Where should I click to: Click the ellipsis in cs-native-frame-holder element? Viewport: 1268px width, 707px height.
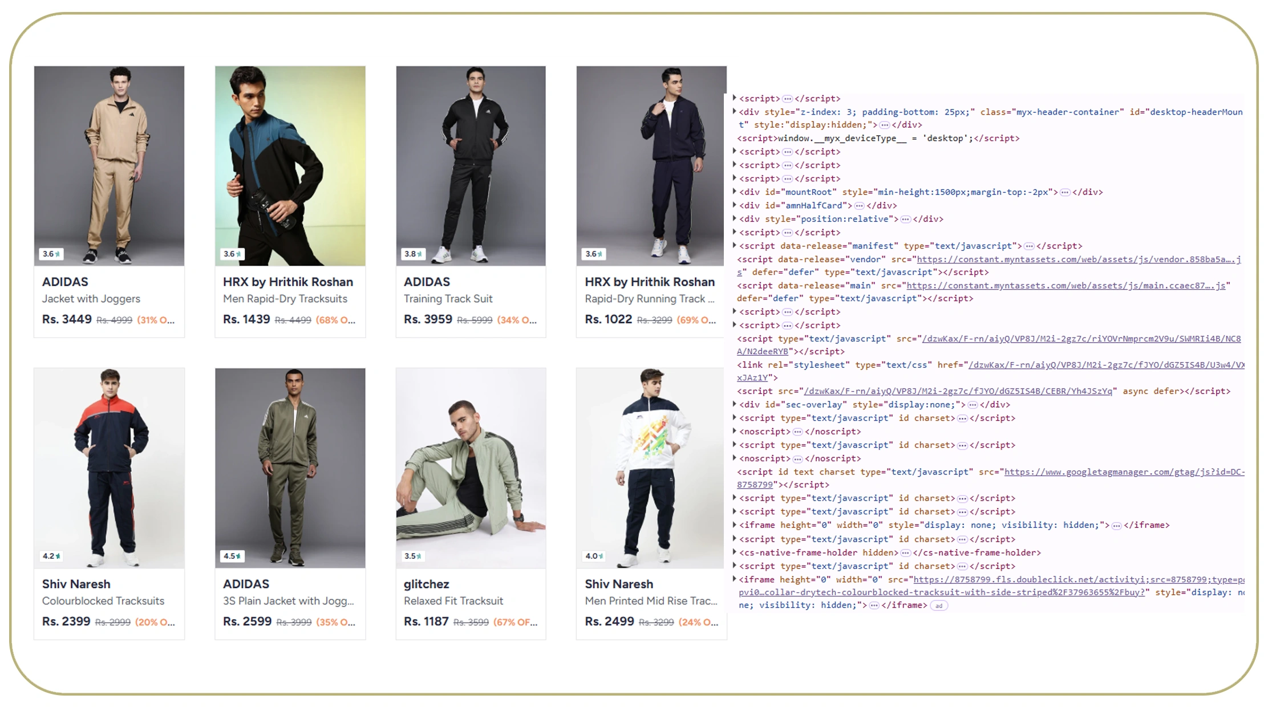pyautogui.click(x=905, y=553)
